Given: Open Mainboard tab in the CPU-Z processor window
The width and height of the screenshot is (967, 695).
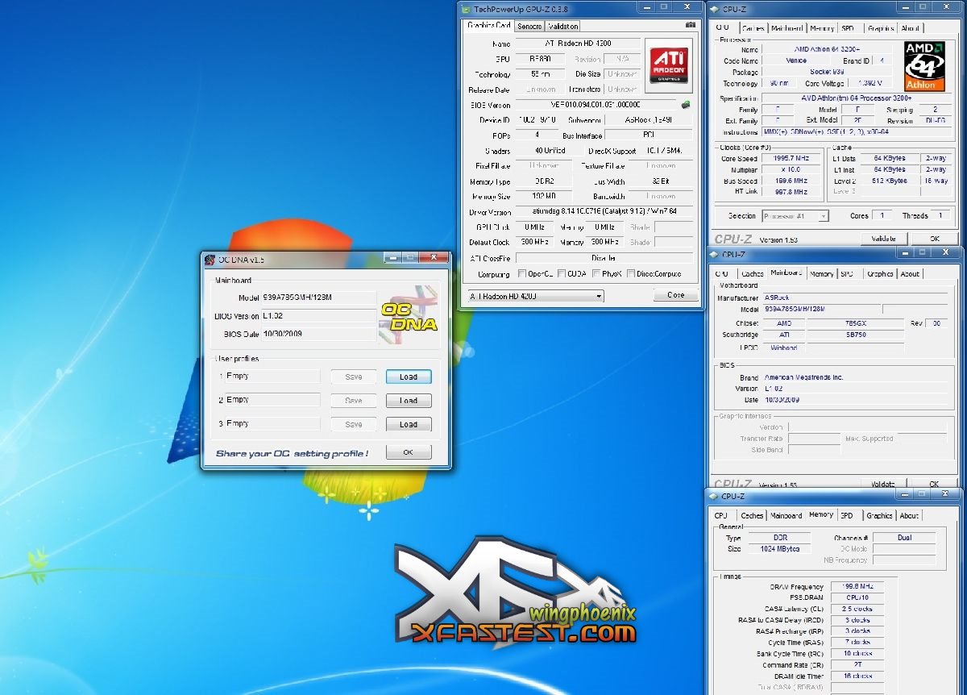Looking at the screenshot, I should point(787,28).
